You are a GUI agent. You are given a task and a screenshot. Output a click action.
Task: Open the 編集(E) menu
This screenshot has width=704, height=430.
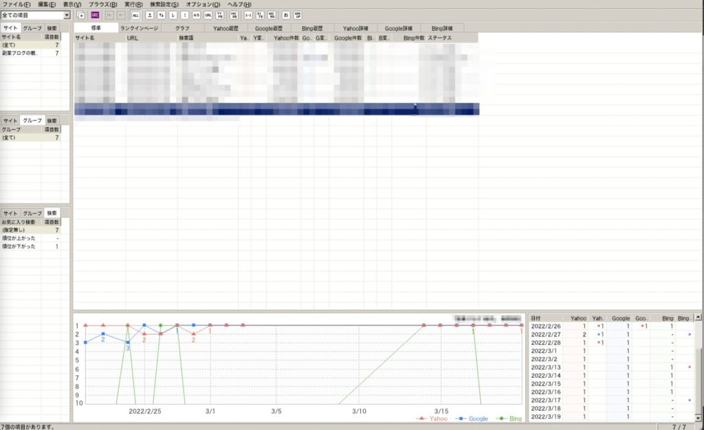click(x=47, y=4)
